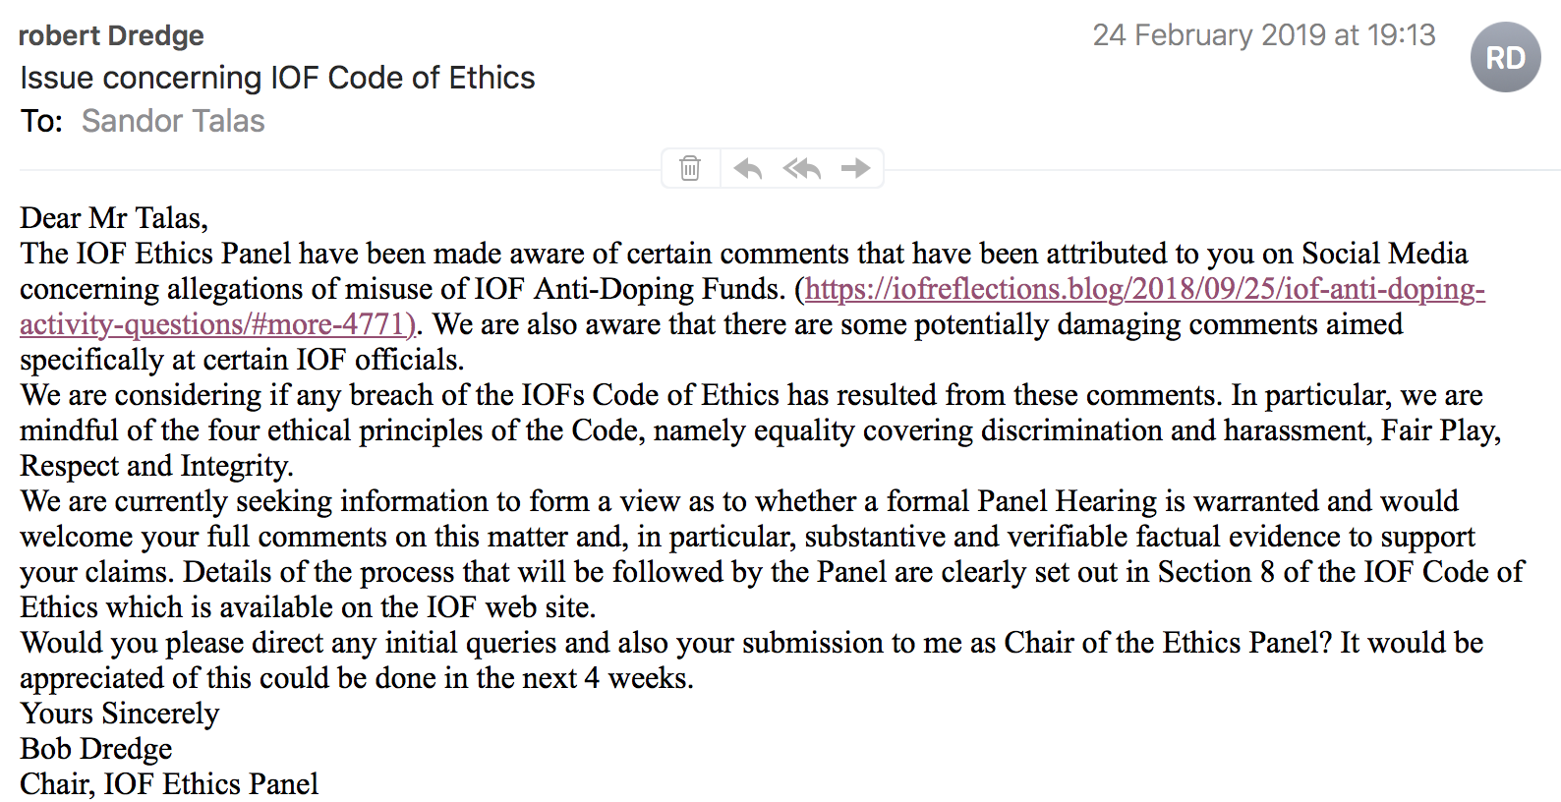Viewport: 1561px width, 802px height.
Task: Click the line "Yours Sincerely"
Action: (x=120, y=714)
